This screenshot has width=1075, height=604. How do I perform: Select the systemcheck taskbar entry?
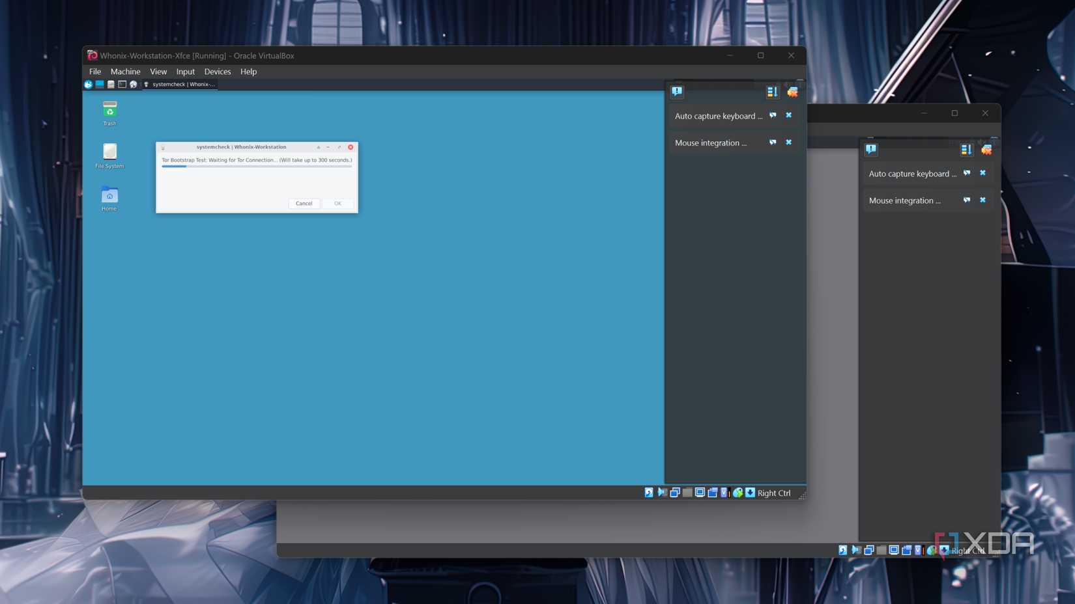coord(180,84)
